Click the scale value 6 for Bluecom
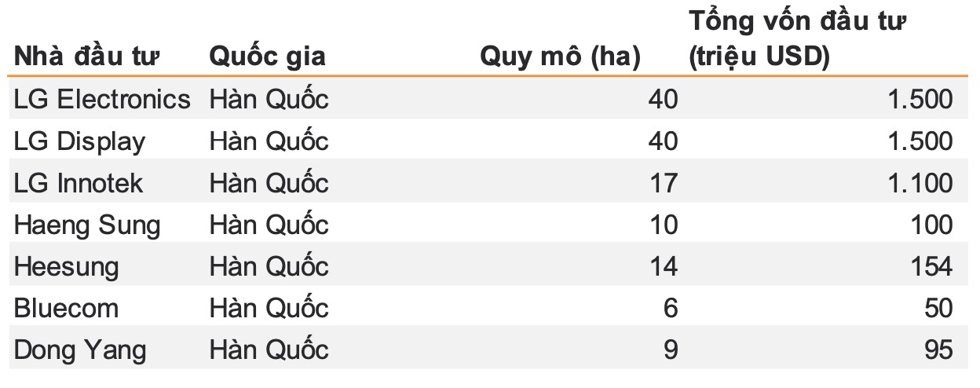980x388 pixels. click(x=670, y=308)
